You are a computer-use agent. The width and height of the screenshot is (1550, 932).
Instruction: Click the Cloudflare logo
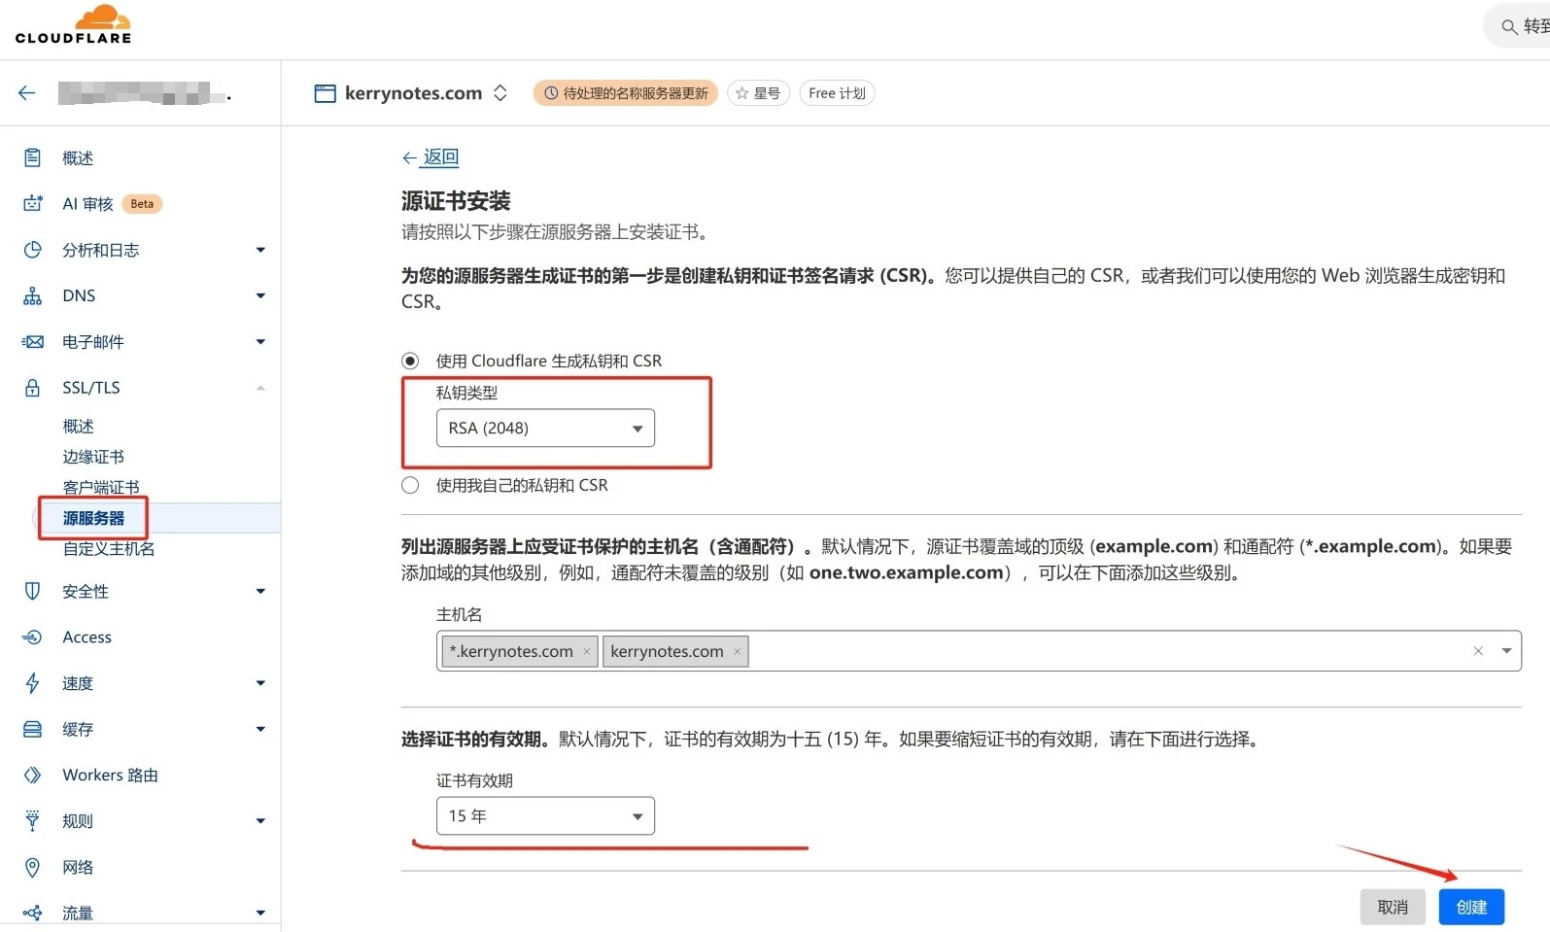(73, 24)
